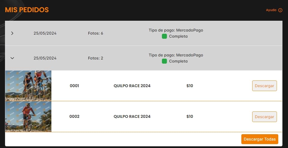Select the 'Fotos: 2' label
Image resolution: width=288 pixels, height=148 pixels.
[x=96, y=58]
